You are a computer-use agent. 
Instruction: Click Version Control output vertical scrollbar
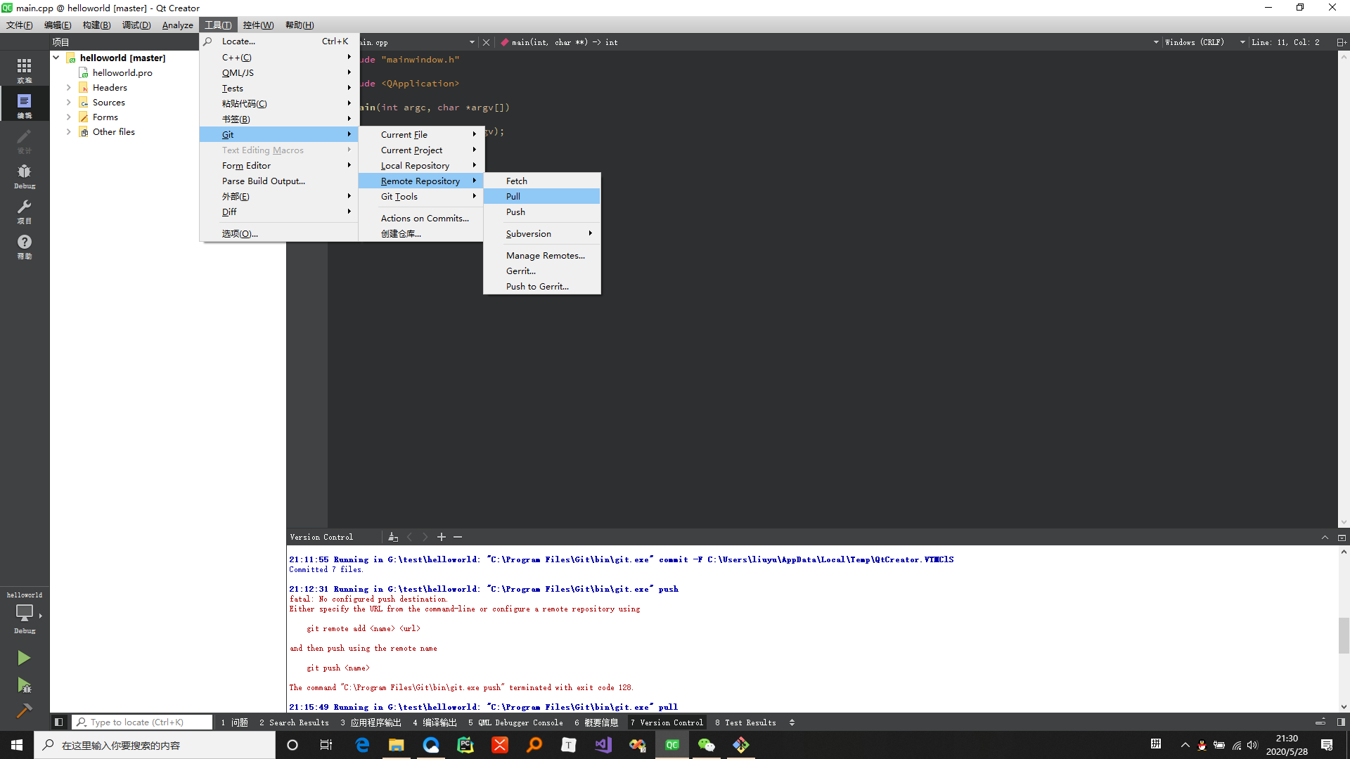pyautogui.click(x=1344, y=635)
